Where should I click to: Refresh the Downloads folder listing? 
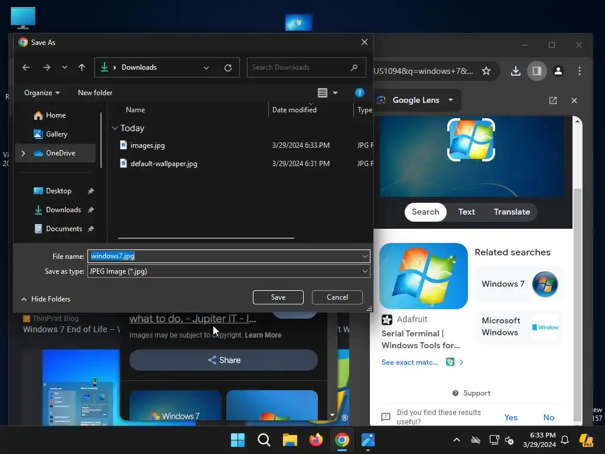click(x=228, y=67)
